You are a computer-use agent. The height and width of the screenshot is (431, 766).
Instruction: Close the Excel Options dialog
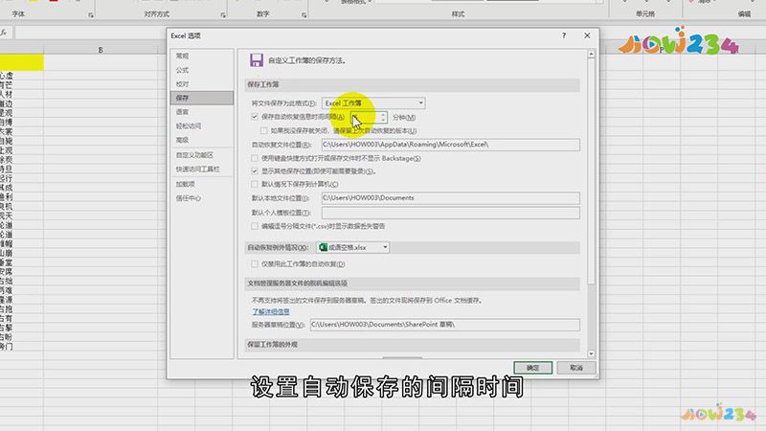pyautogui.click(x=587, y=35)
